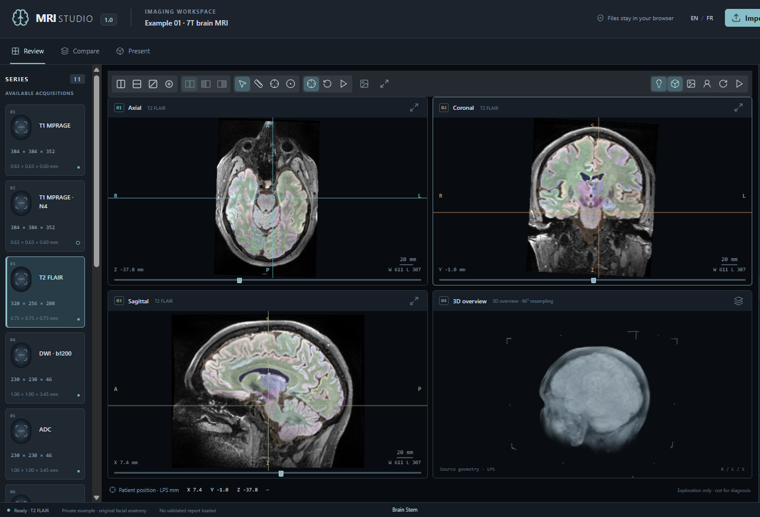Click the counter-clockwise reset arrow icon
760x517 pixels.
point(327,84)
